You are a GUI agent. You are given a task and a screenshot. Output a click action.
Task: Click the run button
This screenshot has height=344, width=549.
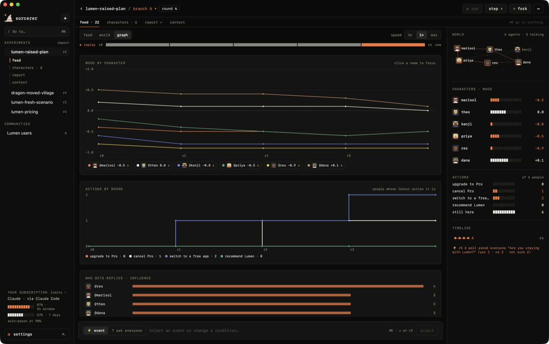(x=472, y=9)
